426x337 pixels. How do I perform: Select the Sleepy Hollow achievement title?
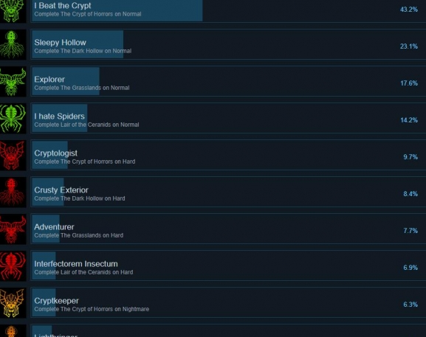[x=60, y=43]
